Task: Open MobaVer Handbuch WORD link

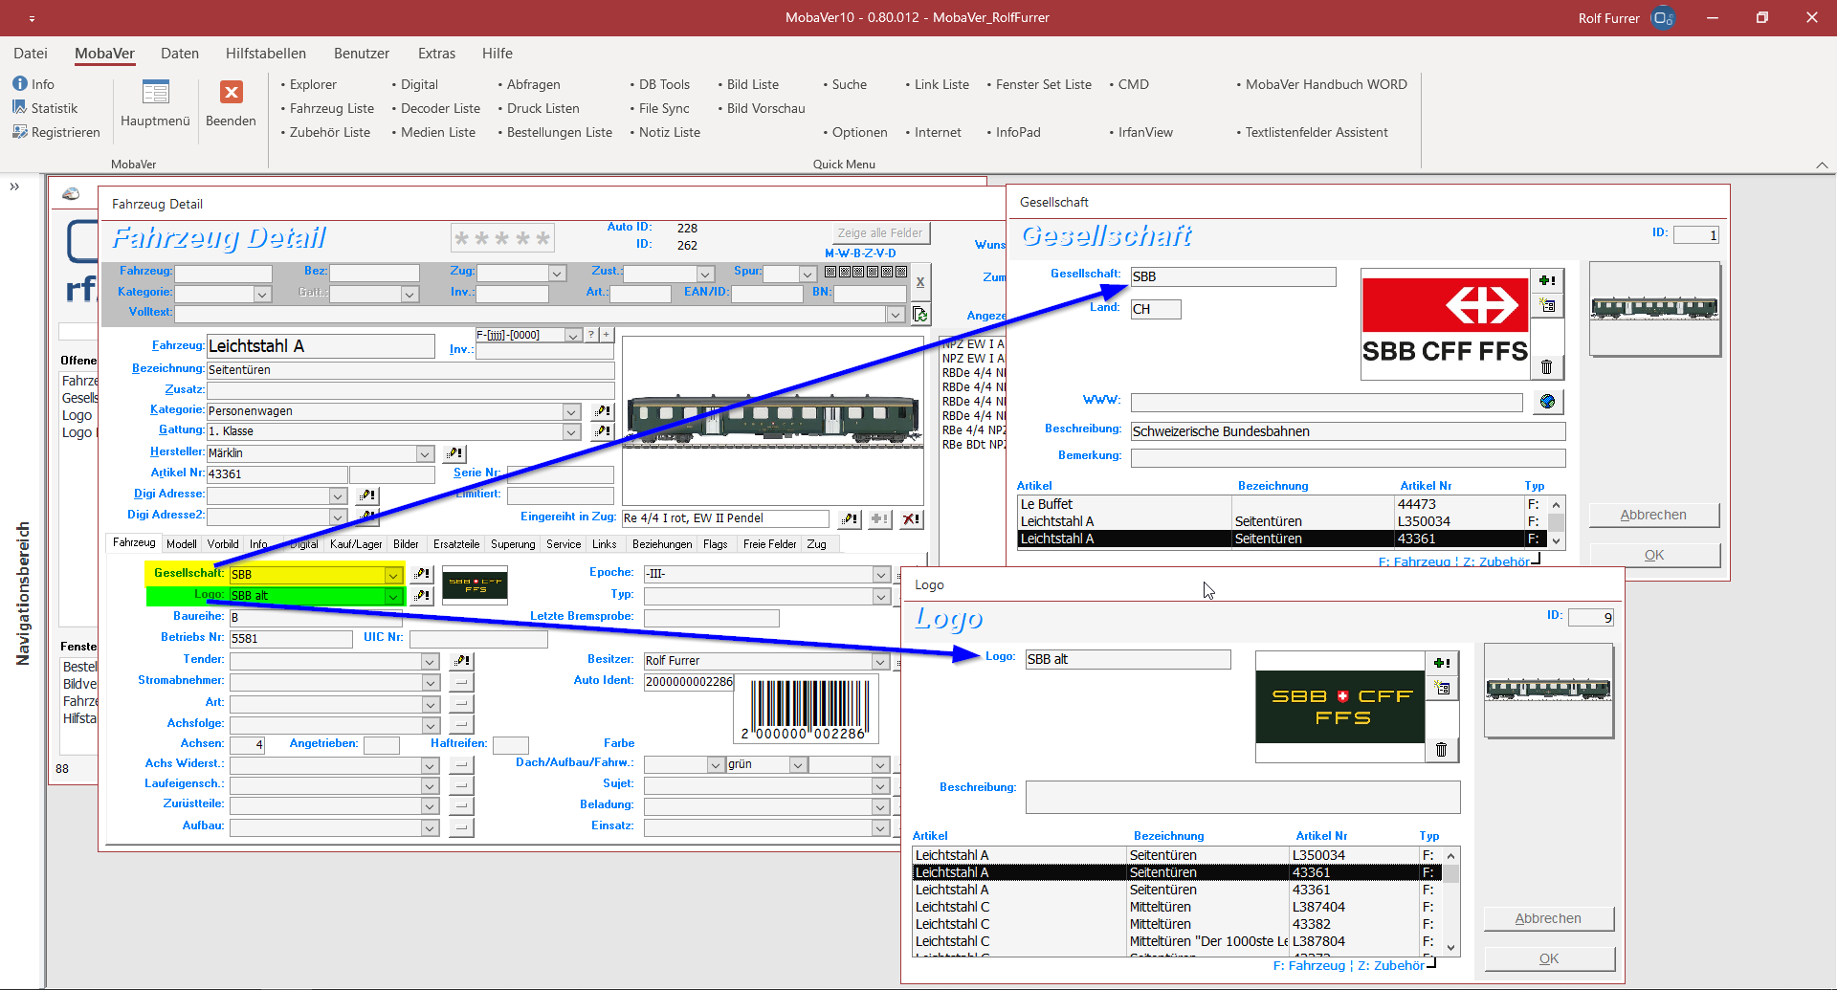Action: (1326, 84)
